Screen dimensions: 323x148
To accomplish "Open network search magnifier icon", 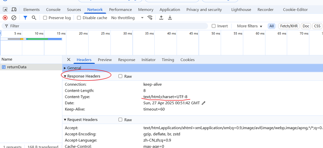I will pos(34,18).
